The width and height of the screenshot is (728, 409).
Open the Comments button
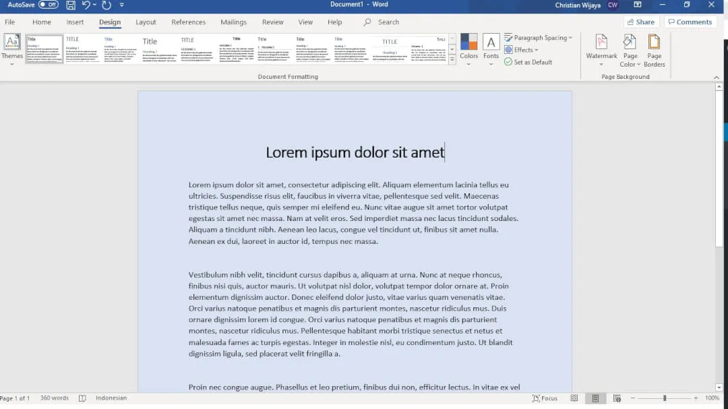coord(690,22)
